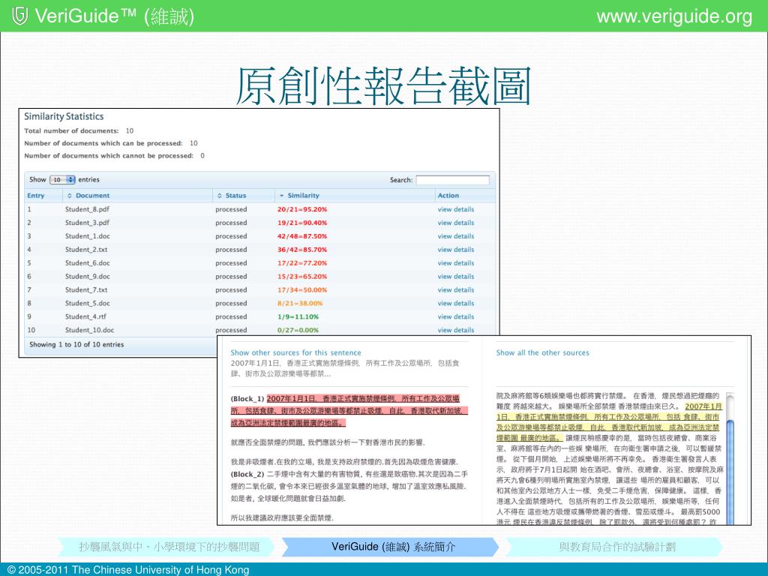Select the Student_1.doc document name
This screenshot has height=576, width=768.
pos(88,236)
